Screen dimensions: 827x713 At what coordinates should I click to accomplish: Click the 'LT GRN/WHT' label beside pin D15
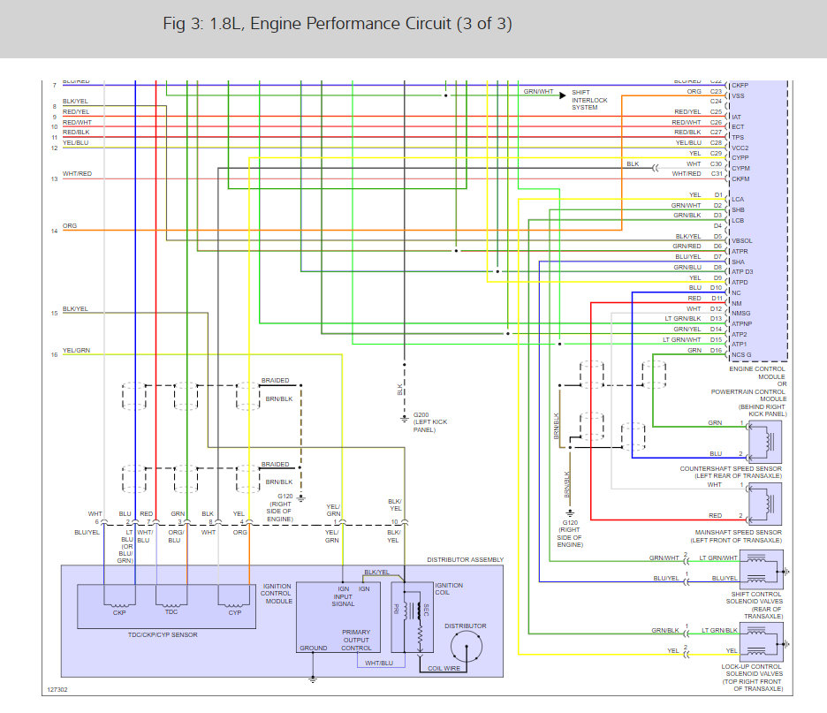[x=682, y=339]
